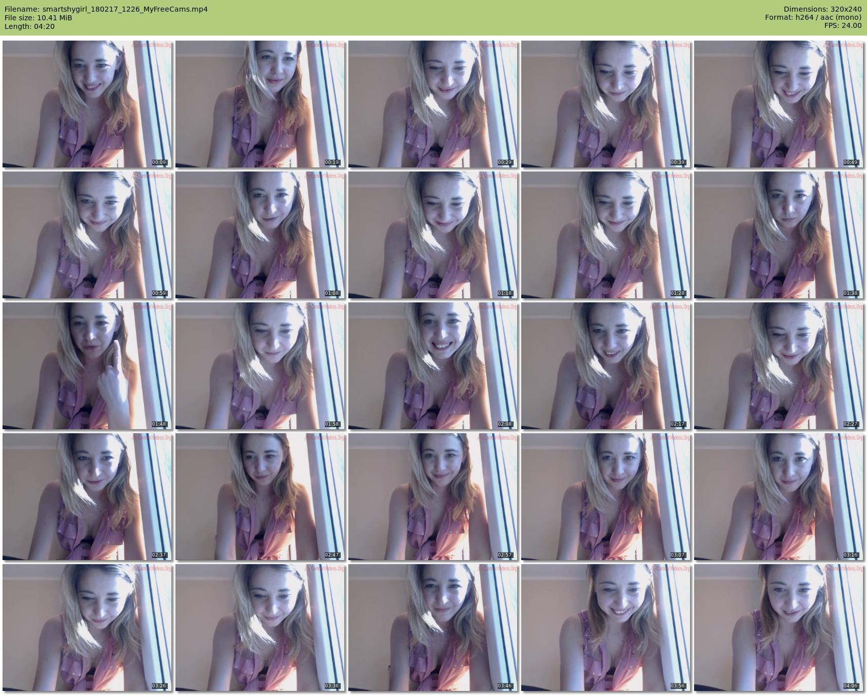The height and width of the screenshot is (695, 867).
Task: Click the 02:57 timestamp label
Action: (x=504, y=555)
